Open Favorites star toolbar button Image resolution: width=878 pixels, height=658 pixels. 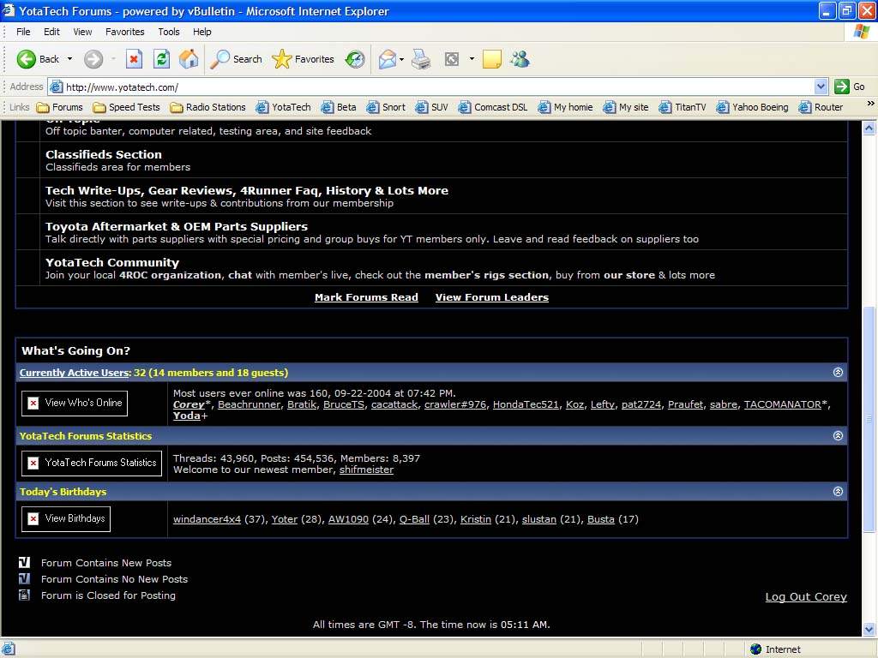point(303,59)
